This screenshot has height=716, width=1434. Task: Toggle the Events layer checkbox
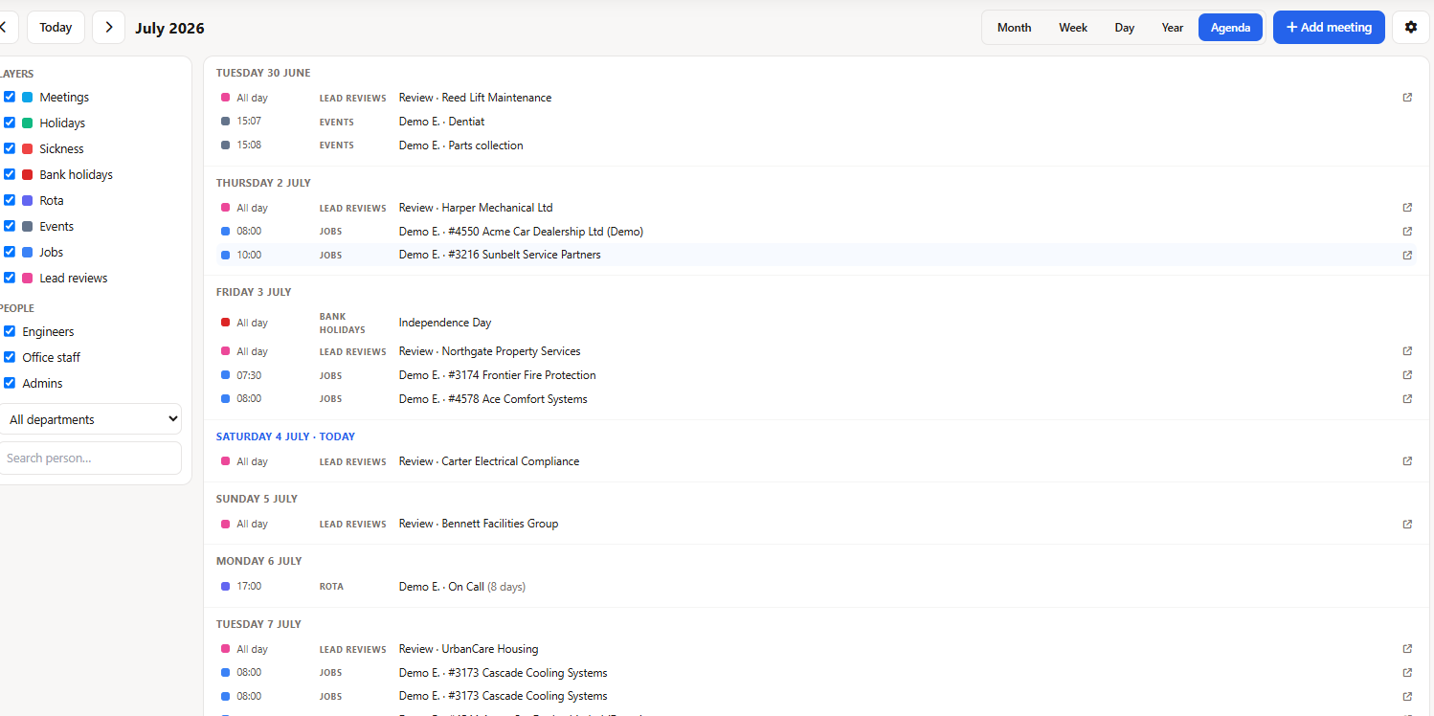10,226
